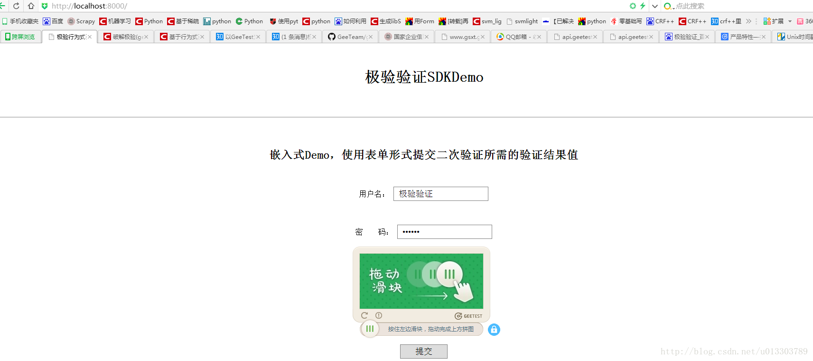The height and width of the screenshot is (361, 813).
Task: Open the 用Form bookmark
Action: click(x=420, y=21)
